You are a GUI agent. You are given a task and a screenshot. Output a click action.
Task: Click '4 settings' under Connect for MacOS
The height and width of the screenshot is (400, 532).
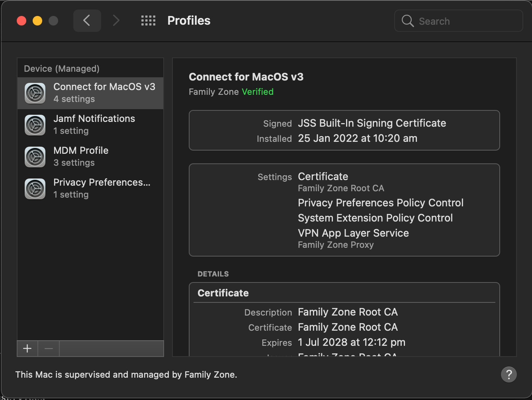[x=74, y=99]
